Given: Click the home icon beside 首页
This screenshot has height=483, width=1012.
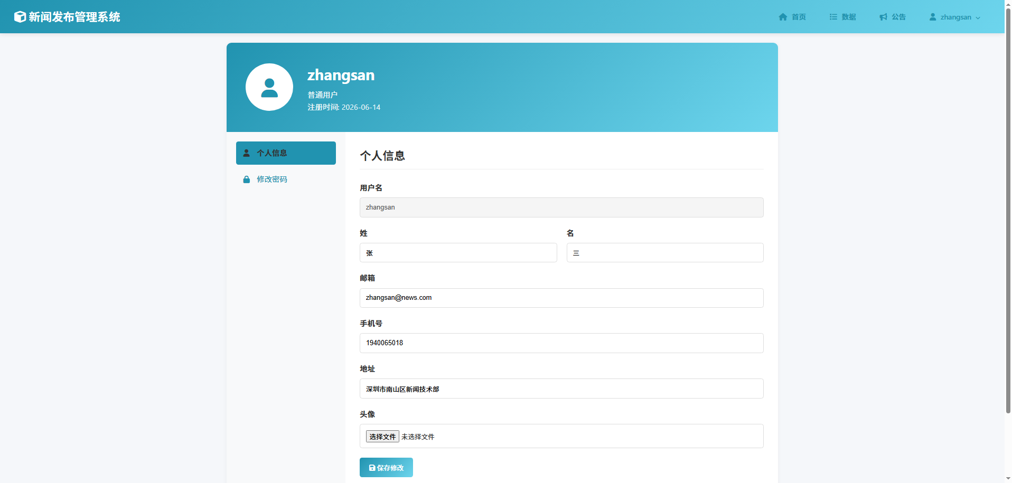Looking at the screenshot, I should pos(783,17).
